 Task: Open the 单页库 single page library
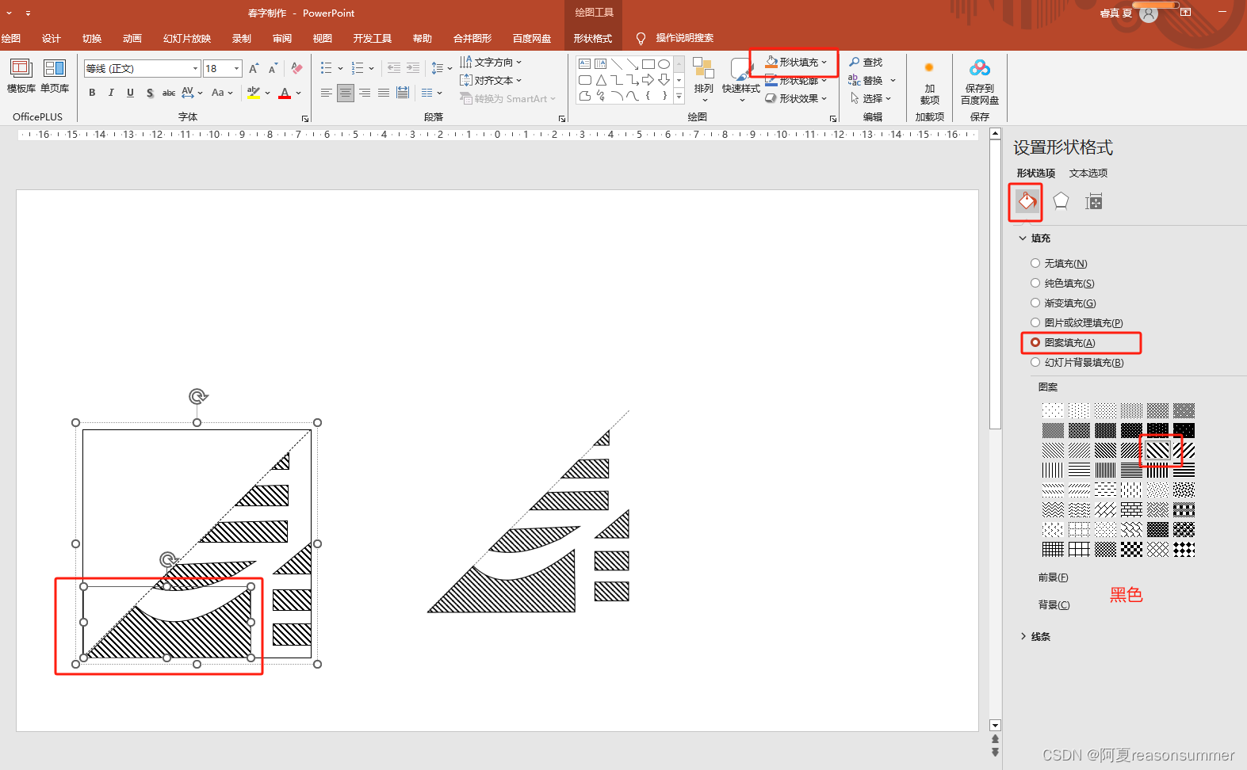[x=55, y=76]
